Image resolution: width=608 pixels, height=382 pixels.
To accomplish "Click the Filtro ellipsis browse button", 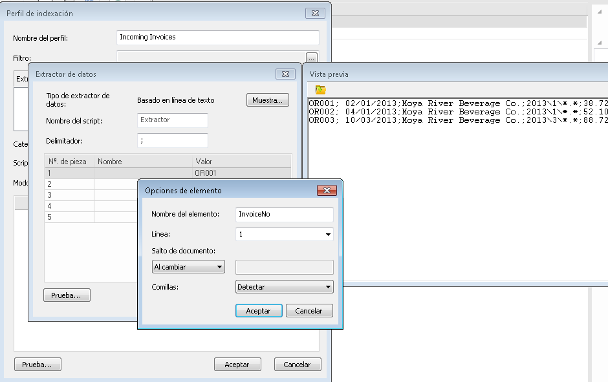I will (x=312, y=58).
